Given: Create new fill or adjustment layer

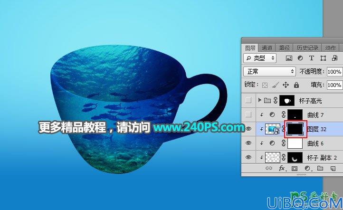Looking at the screenshot, I should [x=307, y=168].
